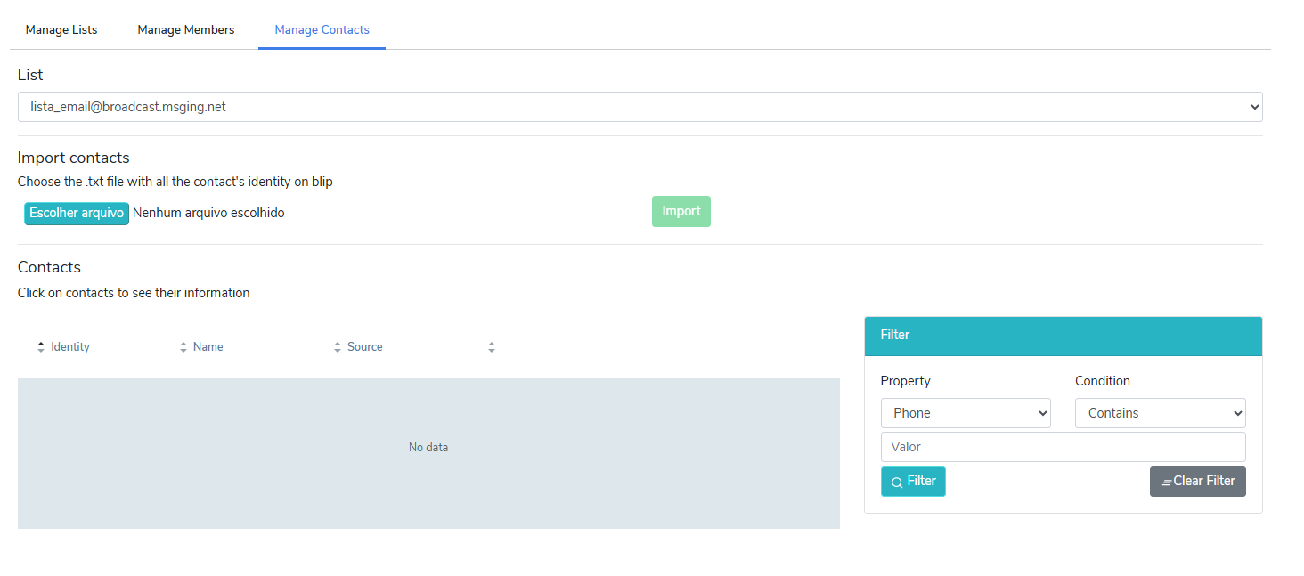Click the sort arrows beside Source column

tap(338, 347)
